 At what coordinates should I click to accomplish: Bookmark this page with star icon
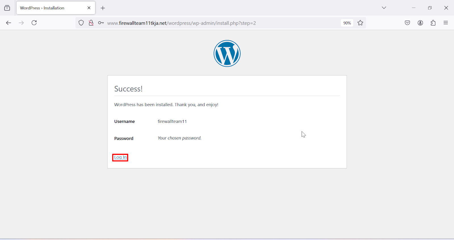click(x=360, y=23)
